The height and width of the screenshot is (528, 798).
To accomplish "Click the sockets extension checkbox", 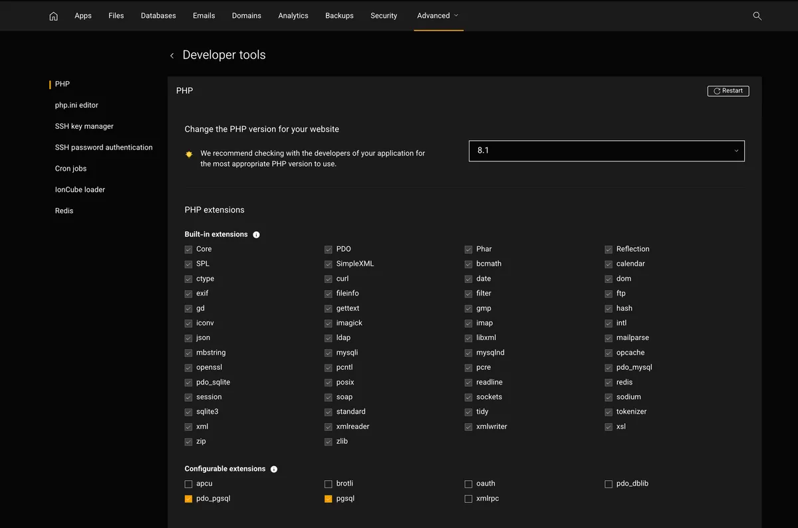I will click(x=469, y=397).
